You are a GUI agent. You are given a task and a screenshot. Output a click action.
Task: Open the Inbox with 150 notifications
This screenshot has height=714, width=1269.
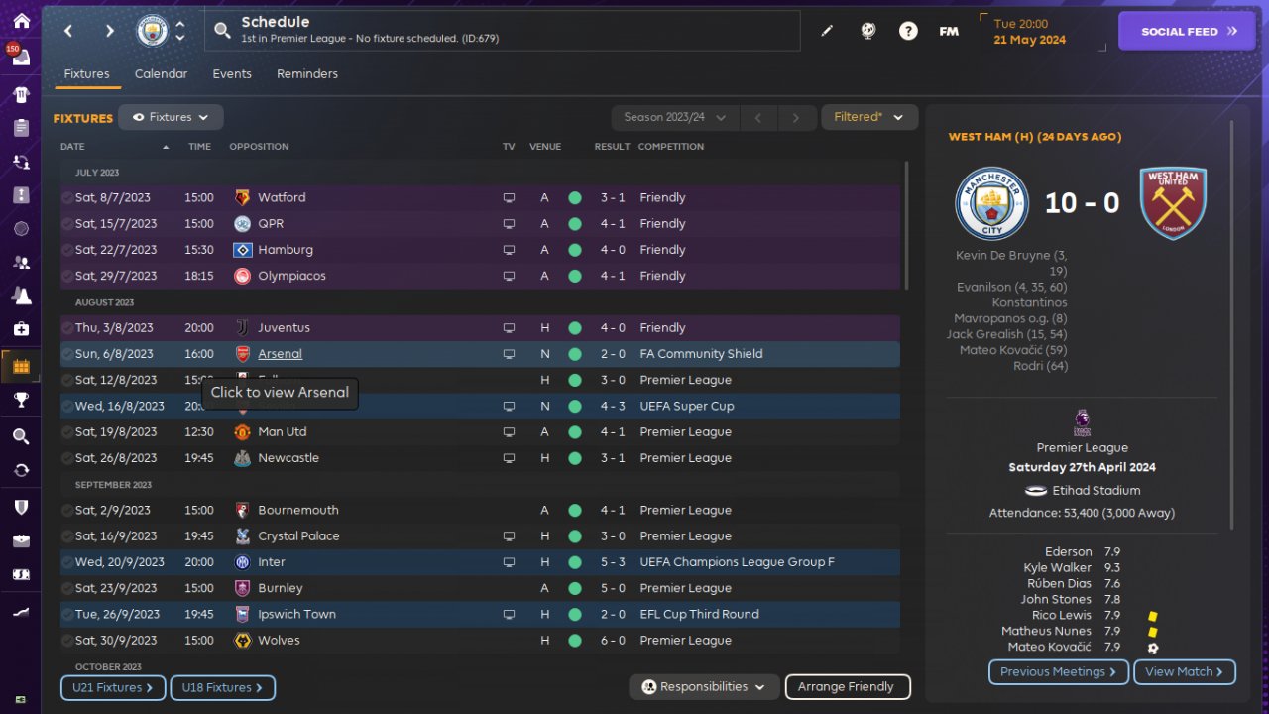(x=21, y=58)
